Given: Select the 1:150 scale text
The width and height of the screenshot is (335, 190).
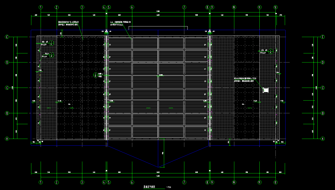Looking at the screenshot, I should 169,187.
